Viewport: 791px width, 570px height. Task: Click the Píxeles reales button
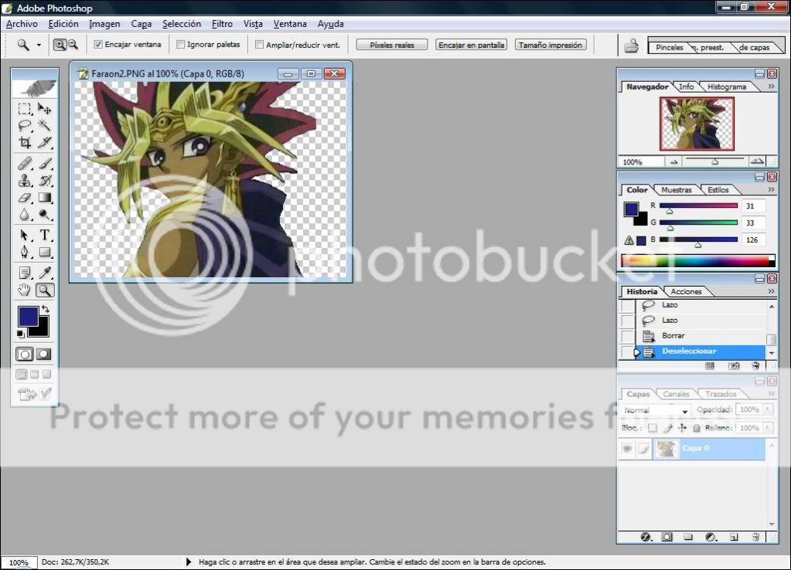pyautogui.click(x=392, y=45)
